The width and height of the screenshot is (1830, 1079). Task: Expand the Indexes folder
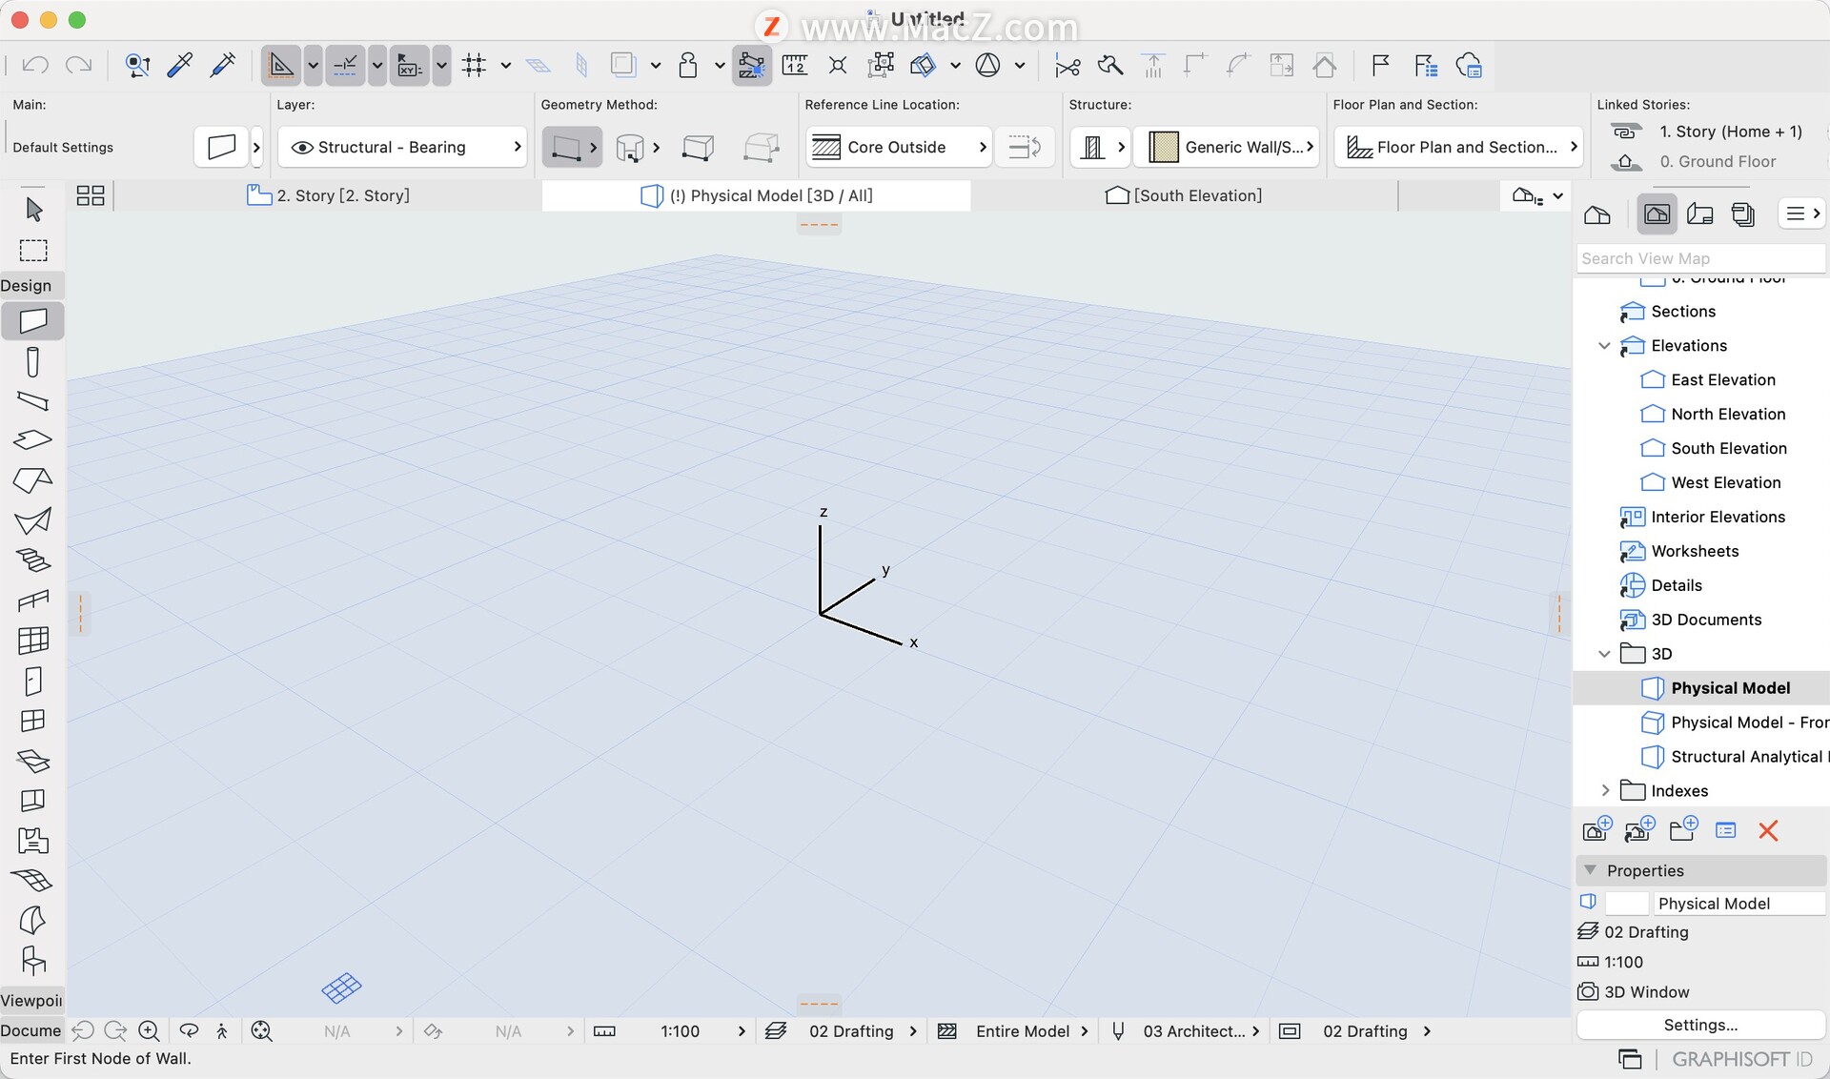pos(1604,790)
